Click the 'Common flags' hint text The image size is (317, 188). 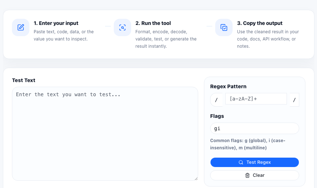click(248, 144)
